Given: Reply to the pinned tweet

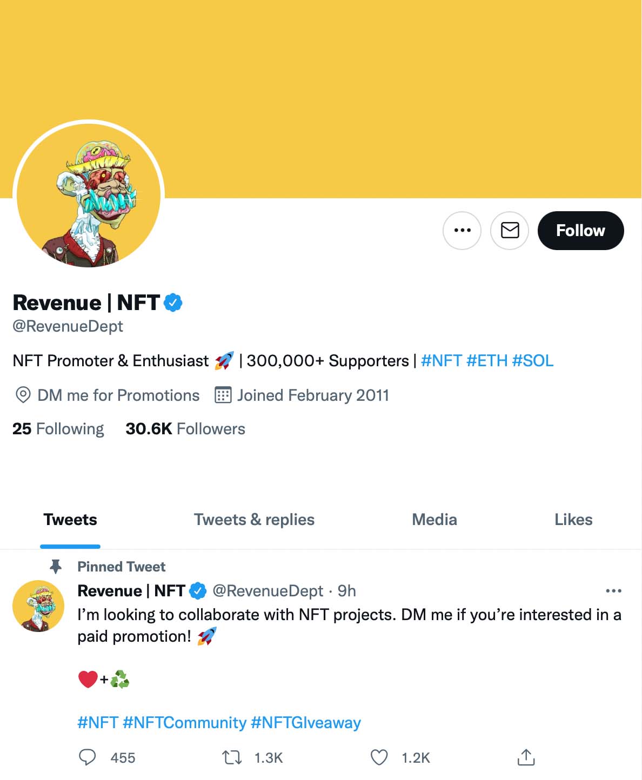Looking at the screenshot, I should (x=88, y=757).
